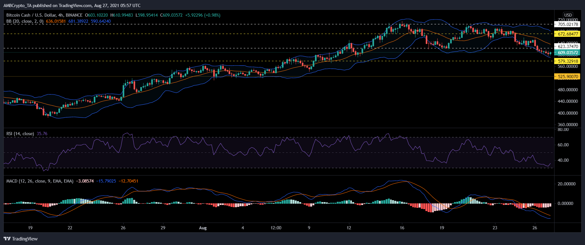Select the BB (20, close, 2, 0) indicator legend
Screen dimensions: 585x245
(25, 21)
